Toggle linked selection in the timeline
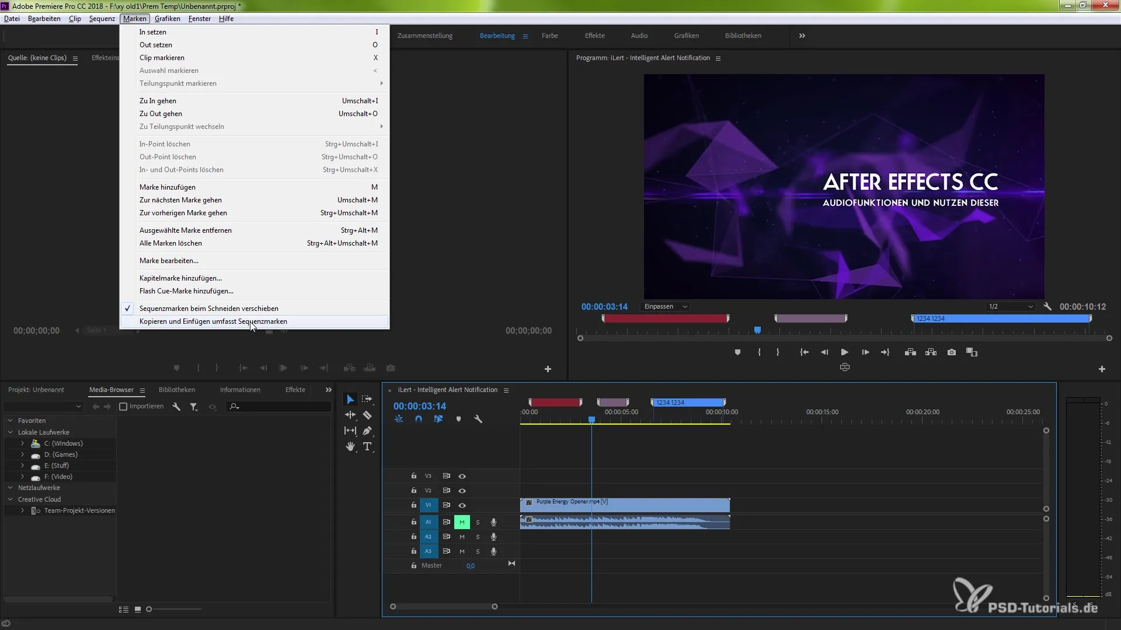Screen dimensions: 1121x630 pyautogui.click(x=438, y=419)
